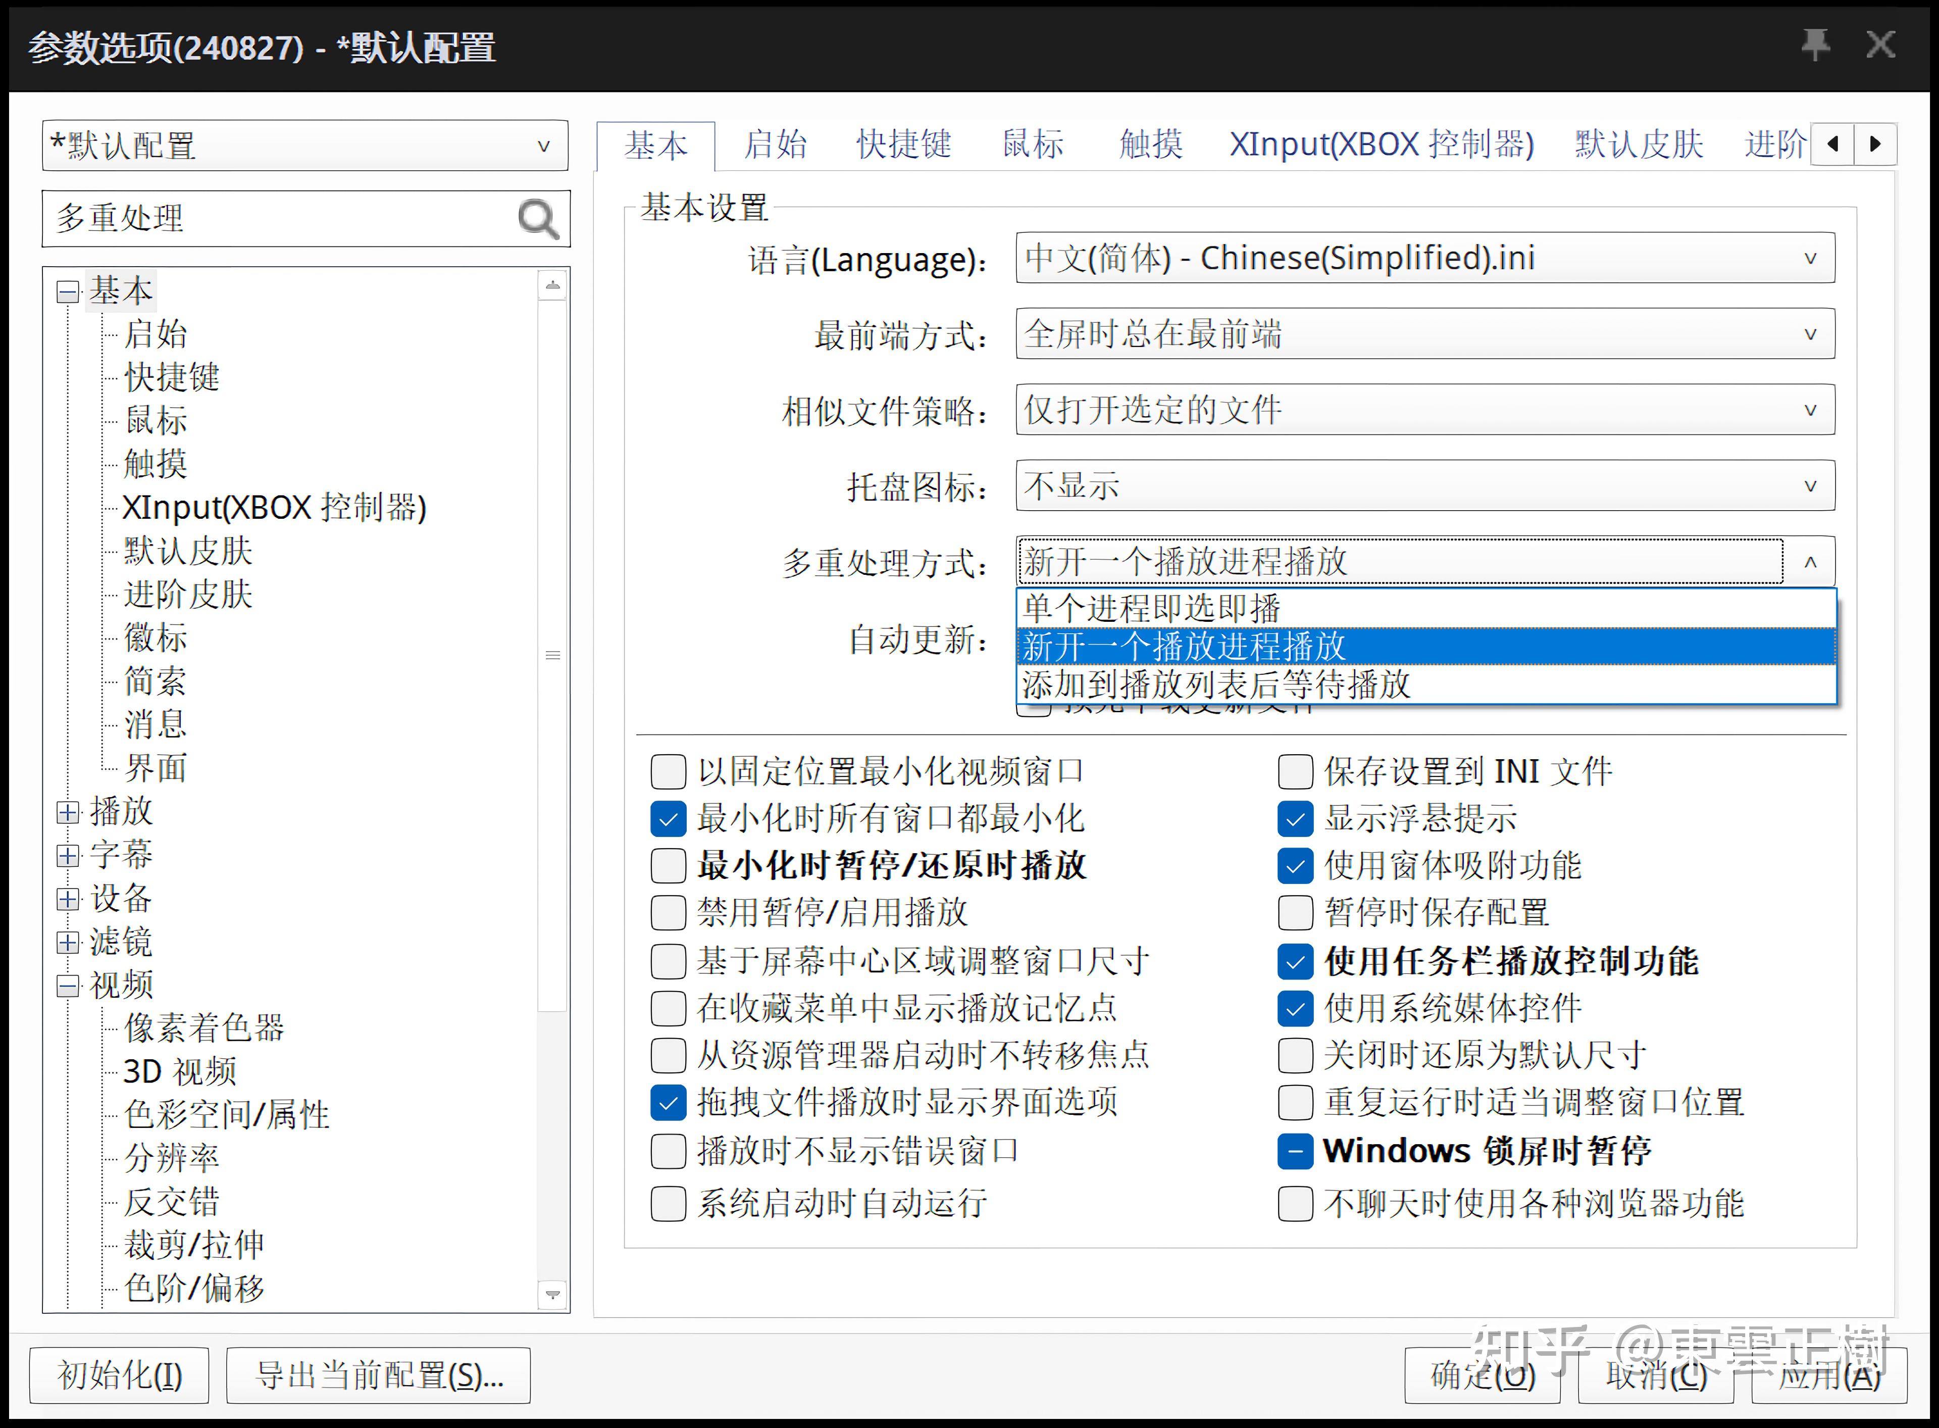Switch to XInput(XBOX 控制器) tab

point(1382,144)
